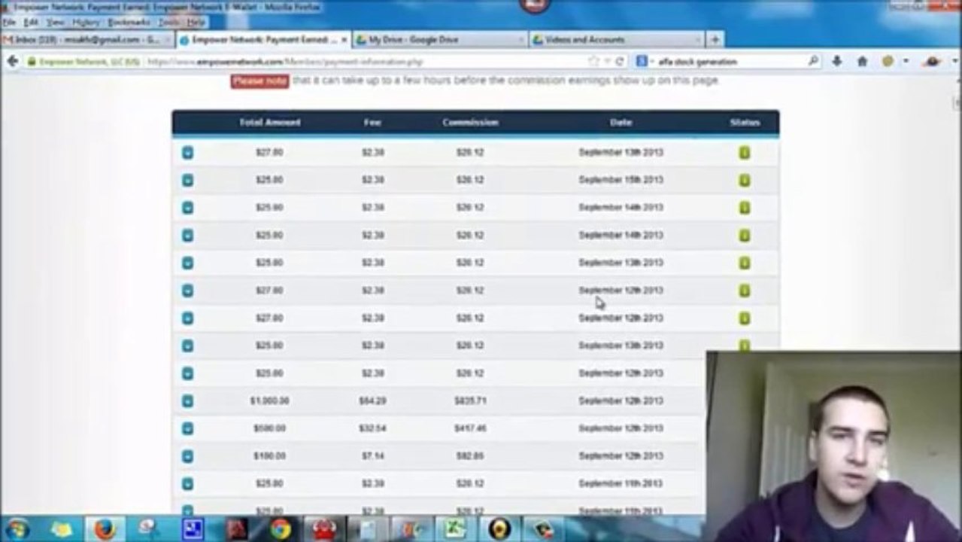Close the Empower Network tab
The image size is (962, 542).
coord(344,39)
